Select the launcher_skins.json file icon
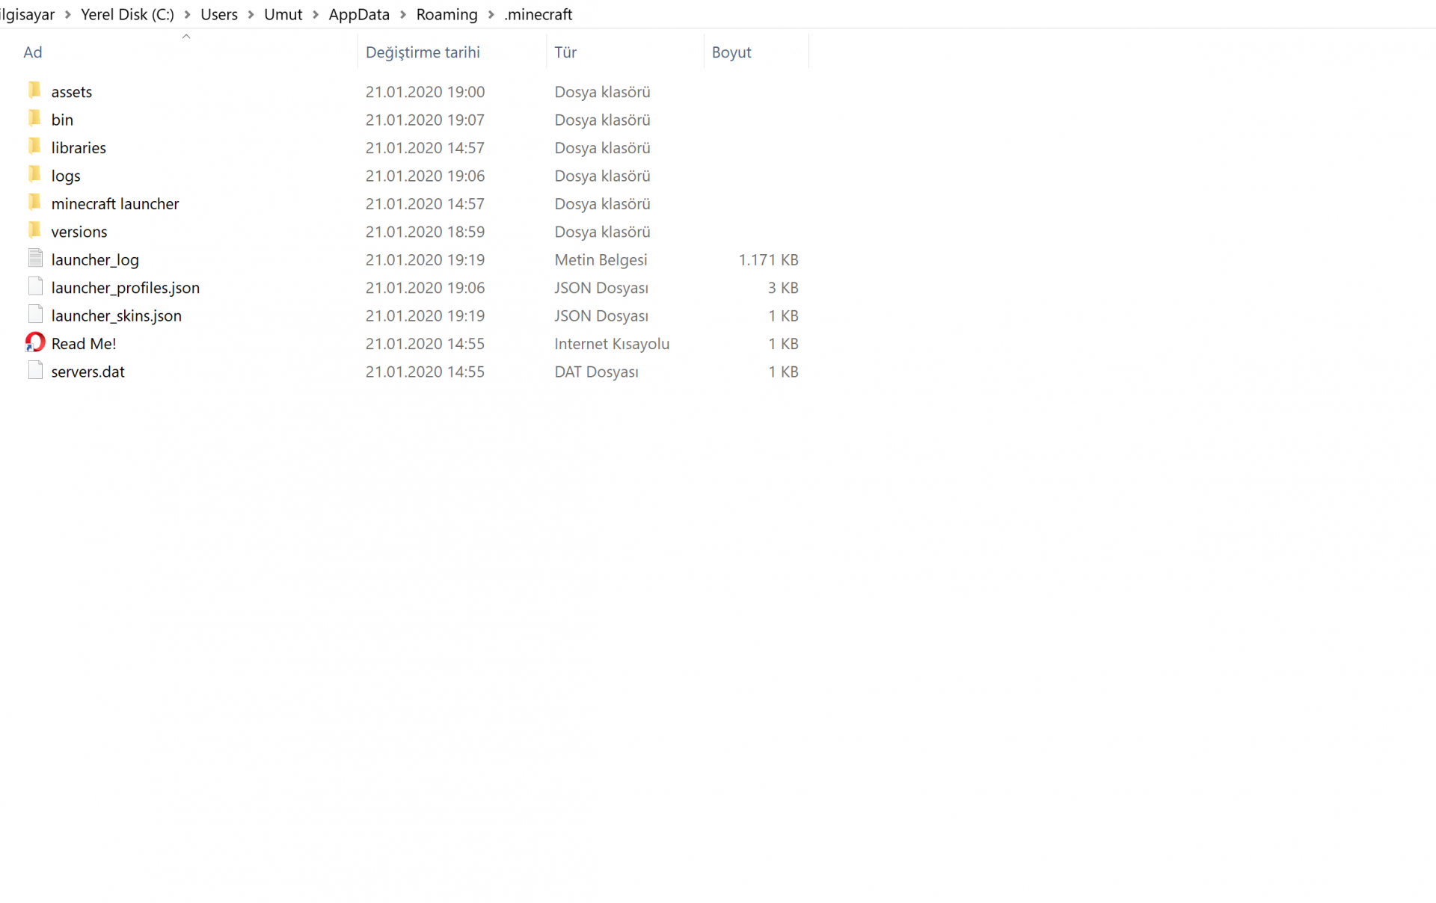 (x=35, y=315)
